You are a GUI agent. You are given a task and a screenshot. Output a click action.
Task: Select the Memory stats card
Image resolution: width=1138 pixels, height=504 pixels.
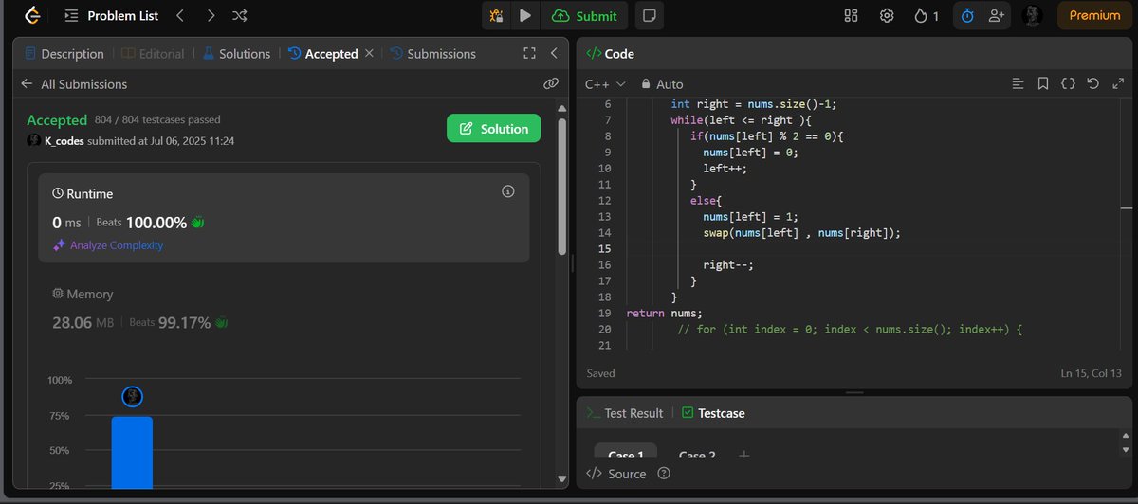pos(284,310)
